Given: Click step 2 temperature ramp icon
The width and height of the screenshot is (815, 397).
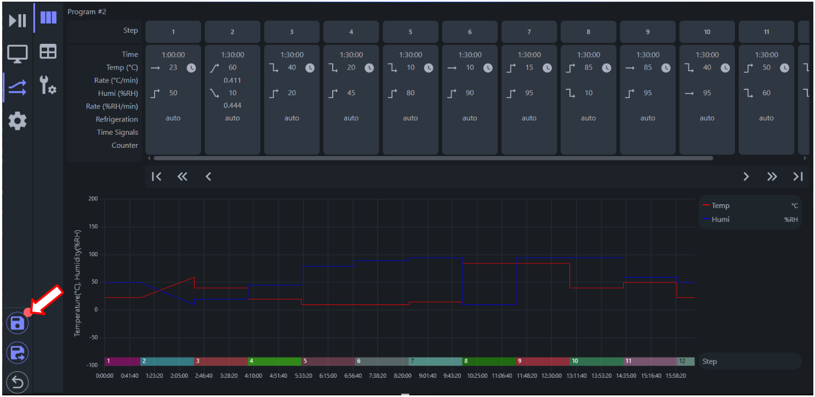Looking at the screenshot, I should 214,68.
